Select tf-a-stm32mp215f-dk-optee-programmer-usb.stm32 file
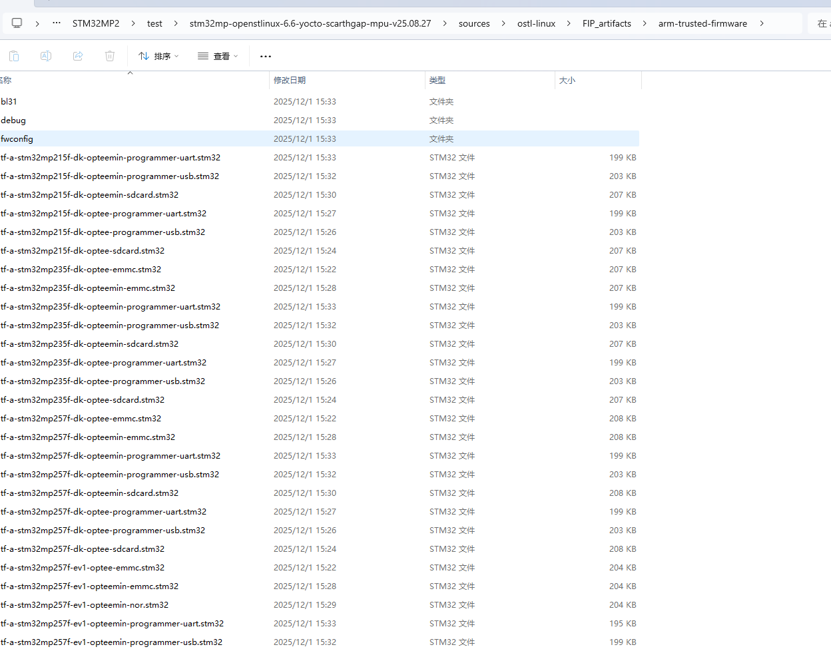The width and height of the screenshot is (831, 665). [320, 232]
